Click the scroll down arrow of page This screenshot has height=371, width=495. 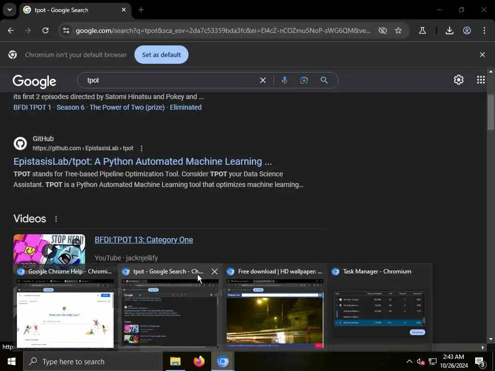(491, 339)
